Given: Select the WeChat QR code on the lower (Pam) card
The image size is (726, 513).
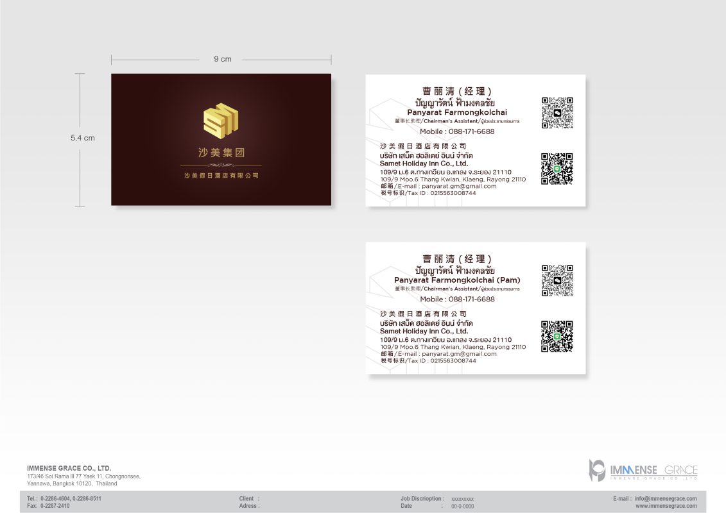Looking at the screenshot, I should click(557, 280).
